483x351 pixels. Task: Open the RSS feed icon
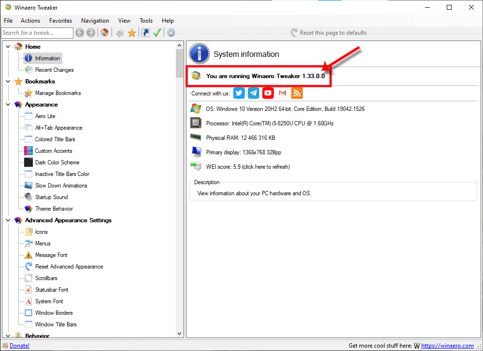pyautogui.click(x=297, y=93)
